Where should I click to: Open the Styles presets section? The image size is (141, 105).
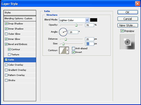click(x=20, y=13)
